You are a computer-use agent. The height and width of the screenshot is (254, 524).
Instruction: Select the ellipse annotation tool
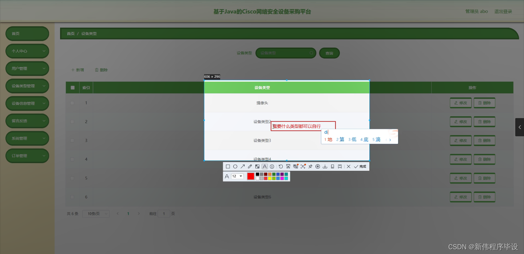[x=235, y=166]
